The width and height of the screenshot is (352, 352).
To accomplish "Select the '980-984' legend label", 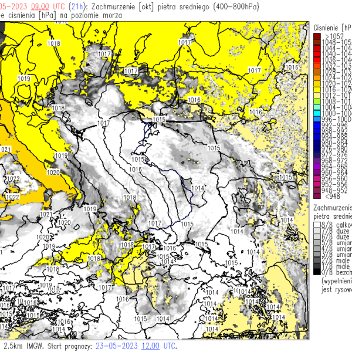I will 334,143.
